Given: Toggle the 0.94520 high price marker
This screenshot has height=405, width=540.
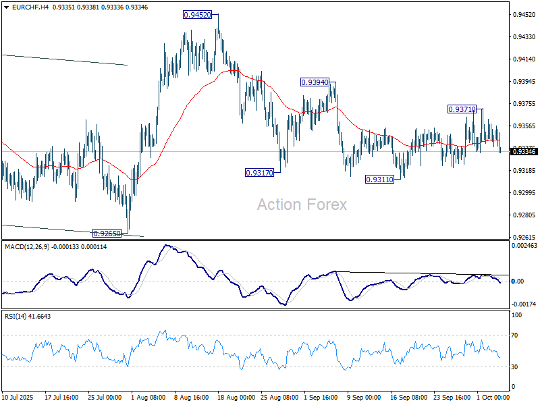Looking at the screenshot, I should (196, 14).
